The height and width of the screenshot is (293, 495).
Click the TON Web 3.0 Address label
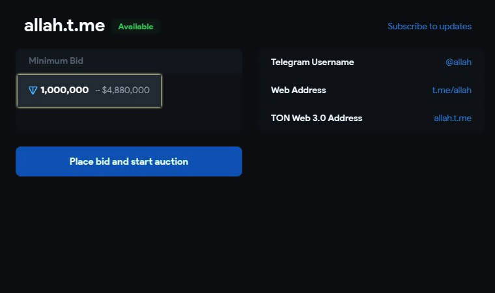point(317,119)
